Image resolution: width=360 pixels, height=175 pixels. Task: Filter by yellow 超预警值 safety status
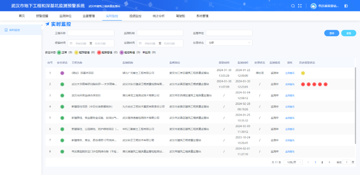click(76, 52)
